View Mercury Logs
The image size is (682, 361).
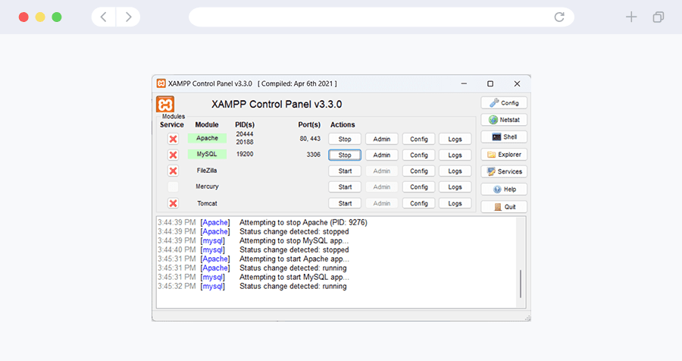click(455, 187)
